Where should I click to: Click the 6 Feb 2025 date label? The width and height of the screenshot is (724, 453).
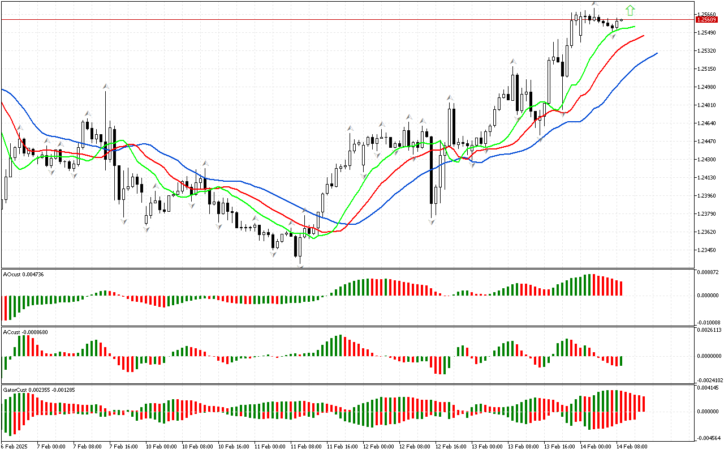pyautogui.click(x=15, y=447)
